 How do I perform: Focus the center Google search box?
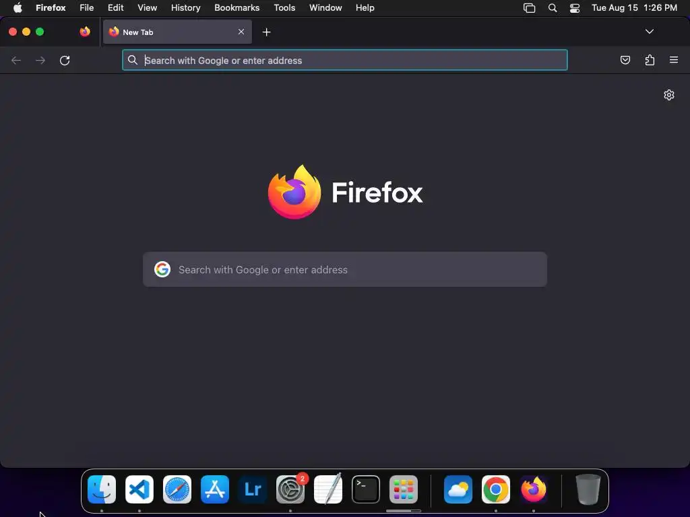click(345, 269)
